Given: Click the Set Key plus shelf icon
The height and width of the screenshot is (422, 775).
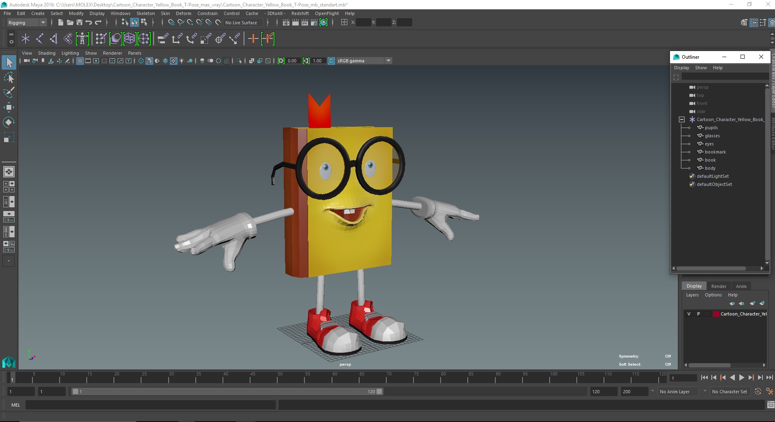Looking at the screenshot, I should click(x=253, y=39).
